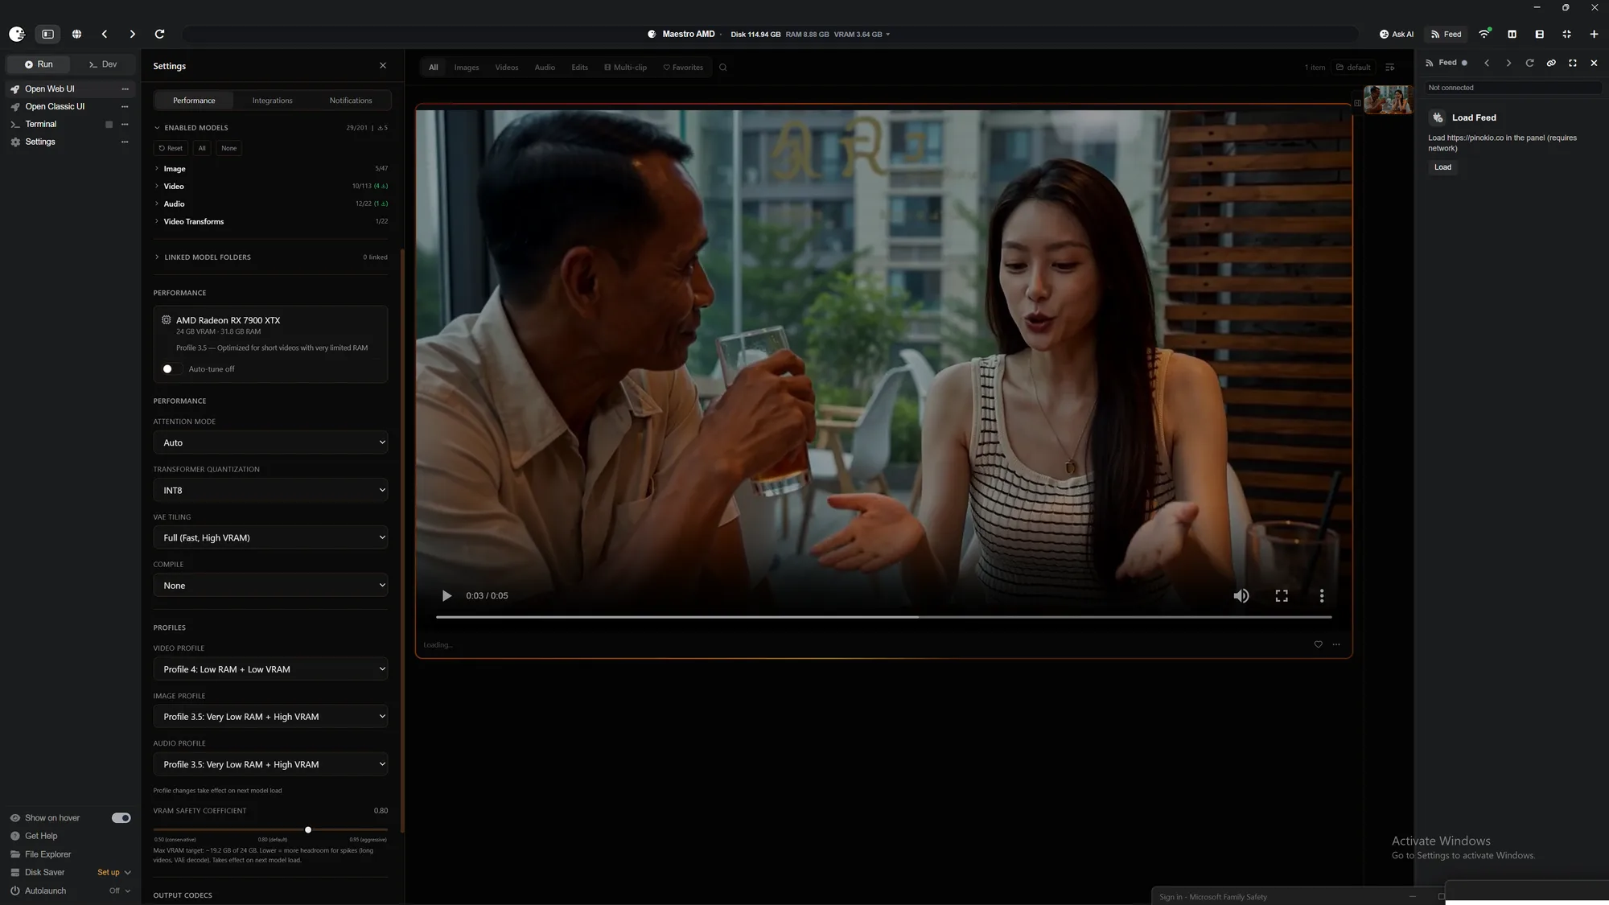The width and height of the screenshot is (1609, 905).
Task: Go back with top-left back arrow
Action: (x=105, y=34)
